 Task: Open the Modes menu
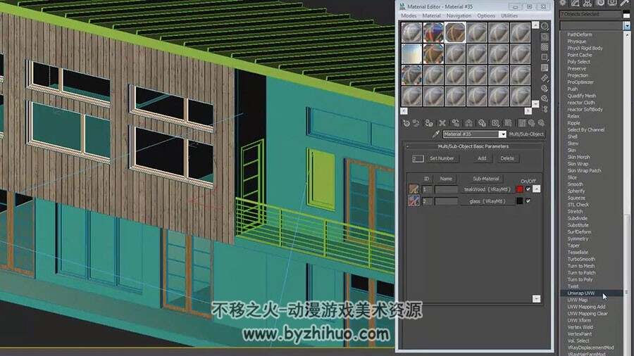point(409,15)
